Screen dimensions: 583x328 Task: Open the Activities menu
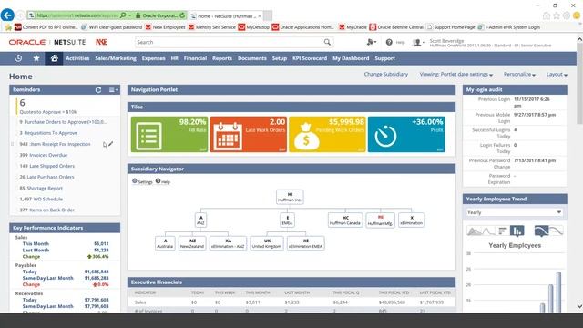[77, 58]
